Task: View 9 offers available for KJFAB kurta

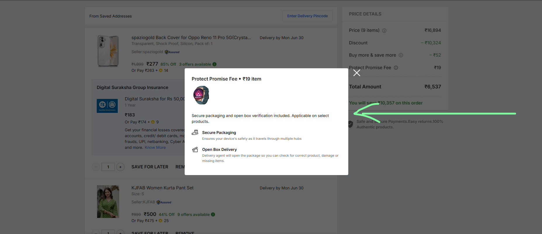Action: (x=193, y=214)
